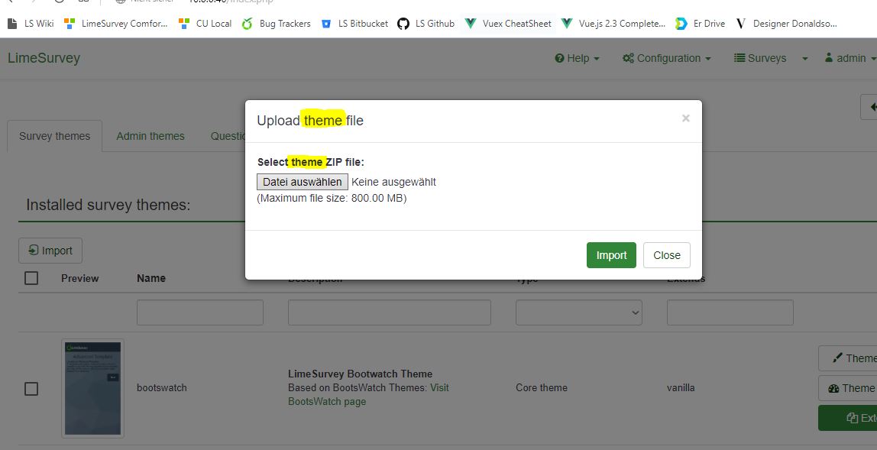Image resolution: width=877 pixels, height=450 pixels.
Task: Focus the Description filter input field
Action: tap(390, 312)
